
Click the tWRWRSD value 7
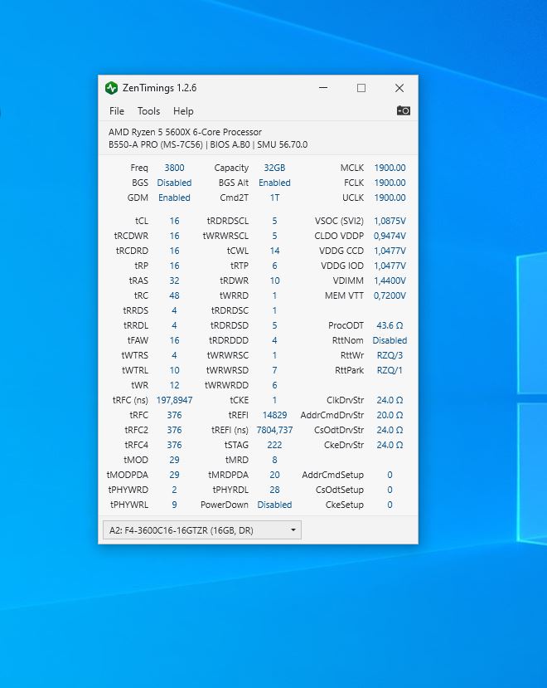point(274,370)
